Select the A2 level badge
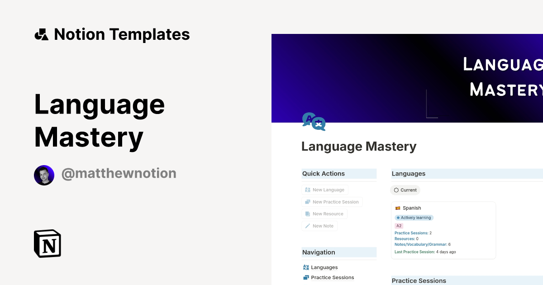The width and height of the screenshot is (543, 285). click(x=399, y=225)
